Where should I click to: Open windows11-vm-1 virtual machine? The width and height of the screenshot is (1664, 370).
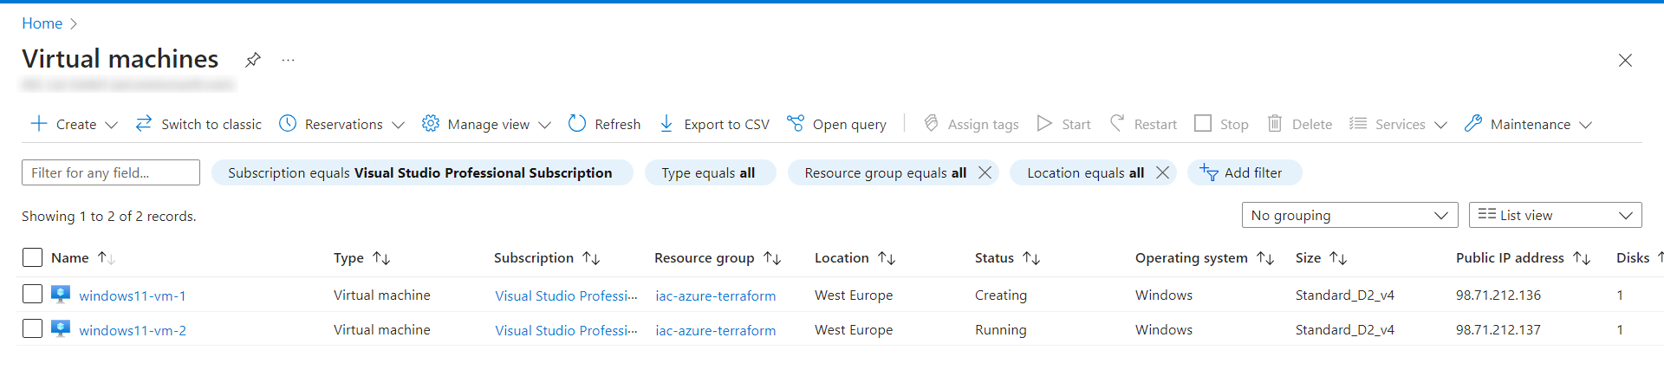pos(133,295)
